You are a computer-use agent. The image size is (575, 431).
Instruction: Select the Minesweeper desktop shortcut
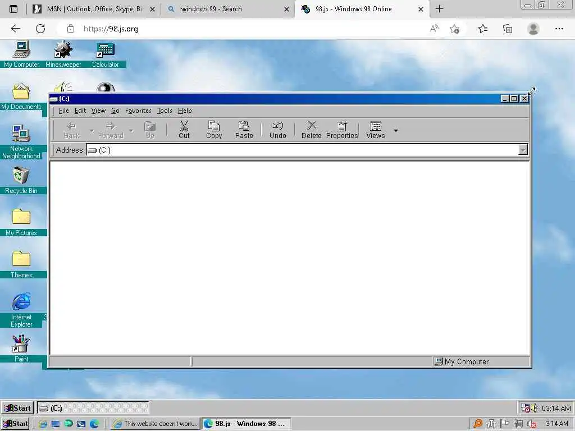click(63, 54)
